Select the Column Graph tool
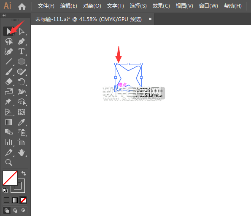This screenshot has width=251, height=216. 9,142
